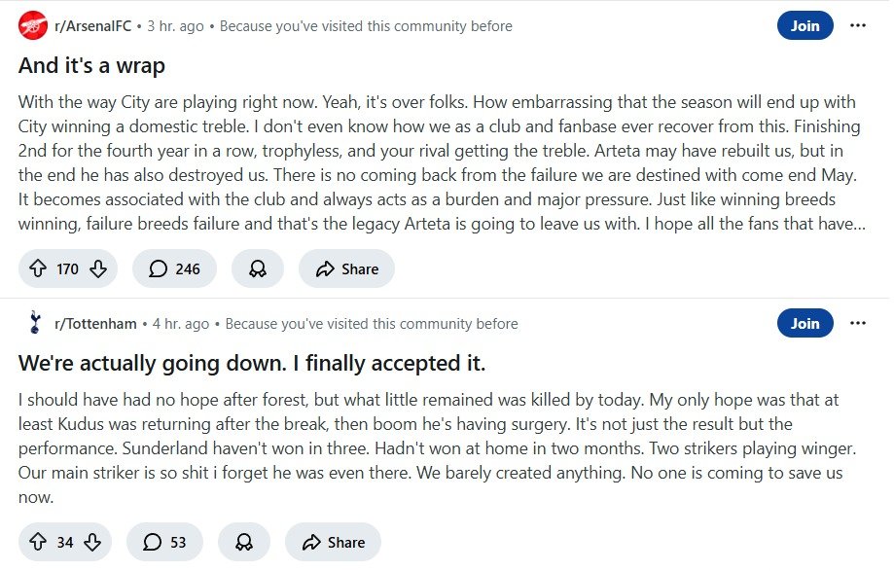Image resolution: width=894 pixels, height=571 pixels.
Task: Go to the r/Tottenham community link
Action: (x=96, y=324)
